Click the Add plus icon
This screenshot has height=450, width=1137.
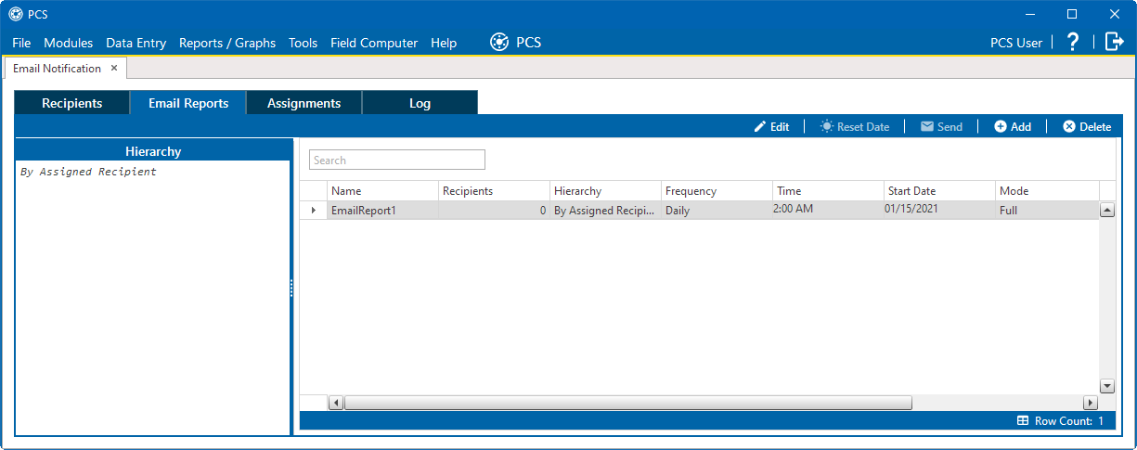[x=1001, y=127]
